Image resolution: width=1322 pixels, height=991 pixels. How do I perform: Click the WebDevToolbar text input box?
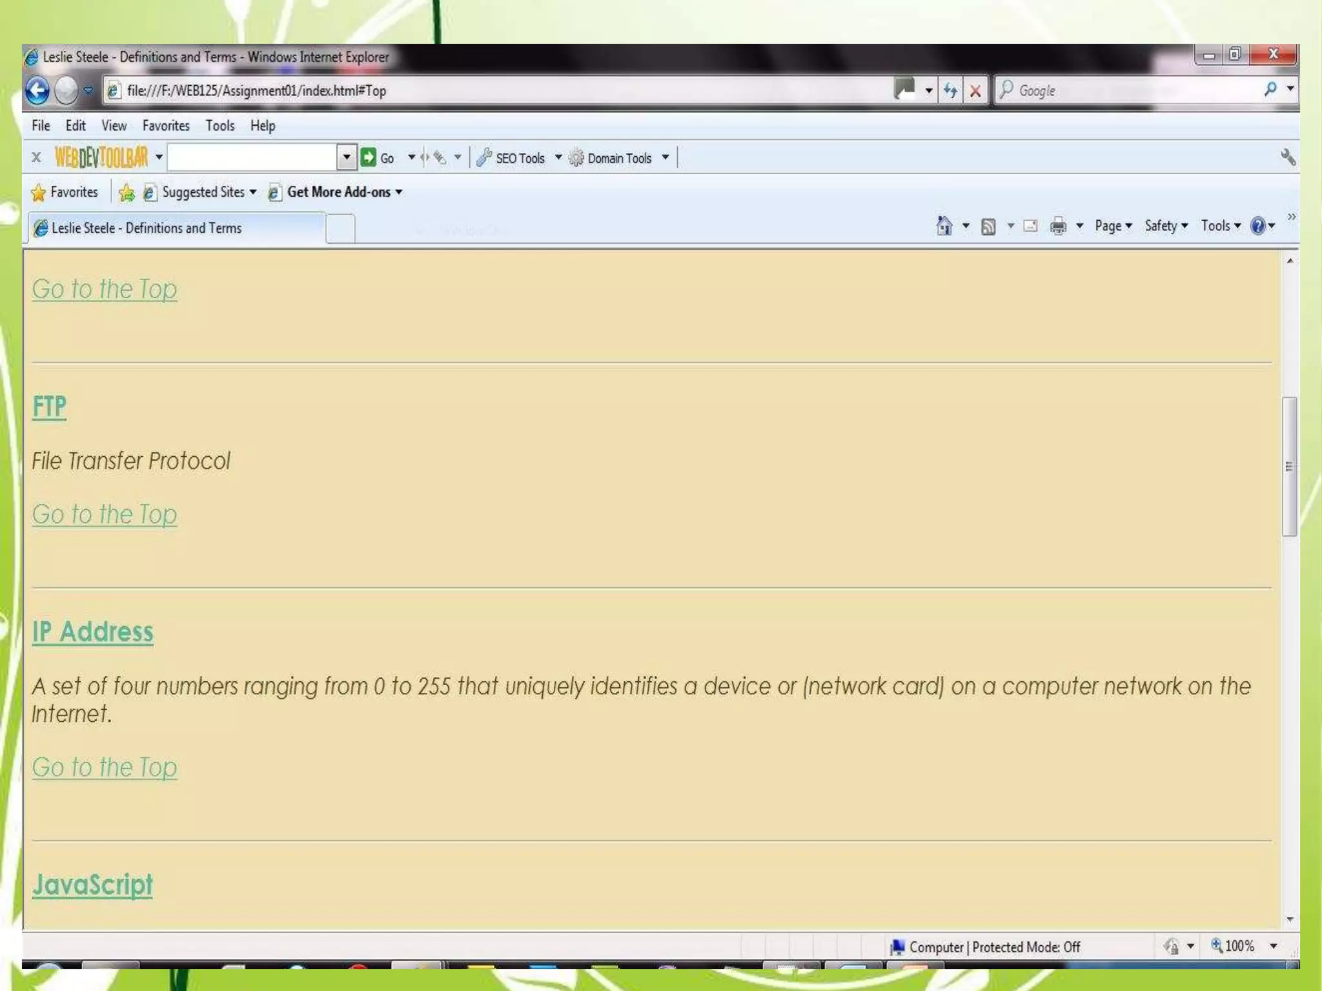point(252,157)
